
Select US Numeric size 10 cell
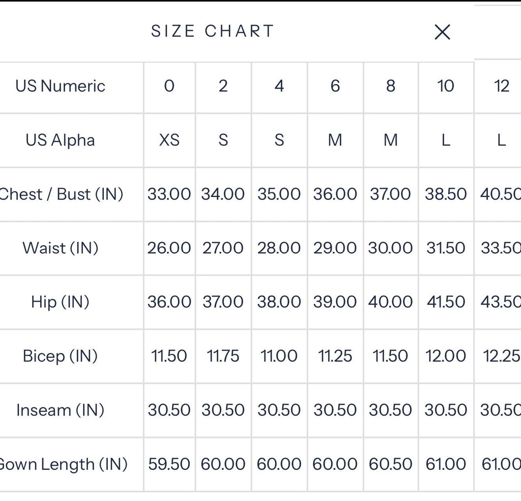pyautogui.click(x=446, y=88)
